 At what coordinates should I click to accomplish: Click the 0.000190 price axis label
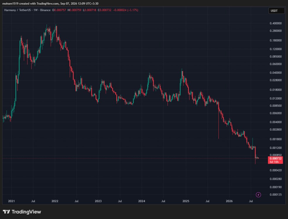(x=275, y=187)
